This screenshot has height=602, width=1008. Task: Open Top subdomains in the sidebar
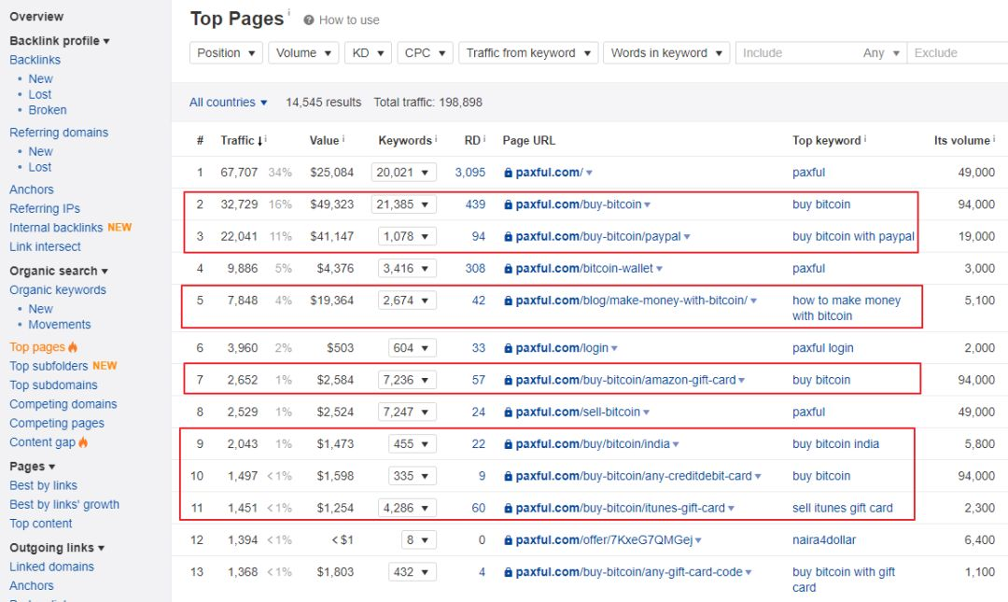click(53, 385)
